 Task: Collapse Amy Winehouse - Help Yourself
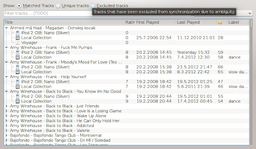tap(6, 77)
